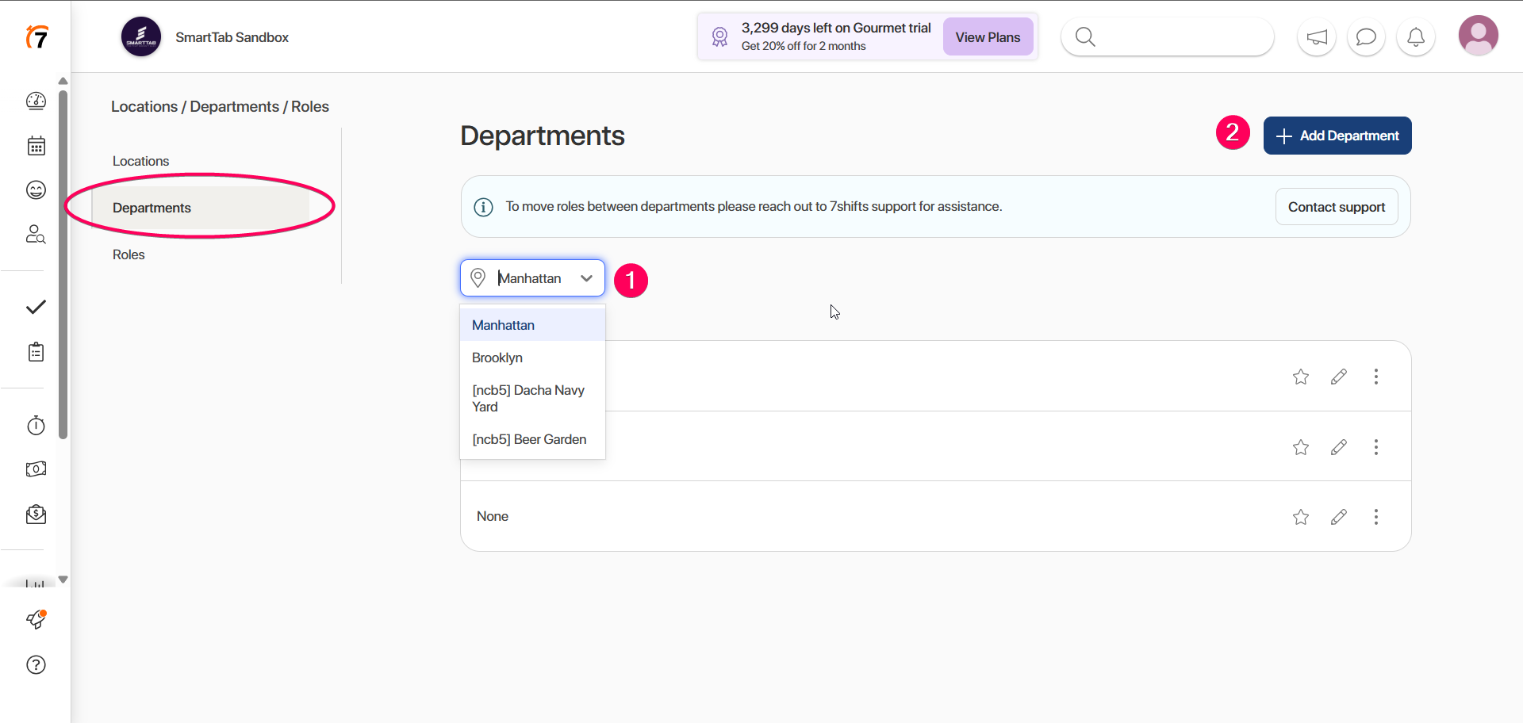Open the dashboard gauge icon in sidebar

36,101
